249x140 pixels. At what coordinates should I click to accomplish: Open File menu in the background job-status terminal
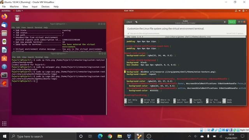(x=13, y=28)
